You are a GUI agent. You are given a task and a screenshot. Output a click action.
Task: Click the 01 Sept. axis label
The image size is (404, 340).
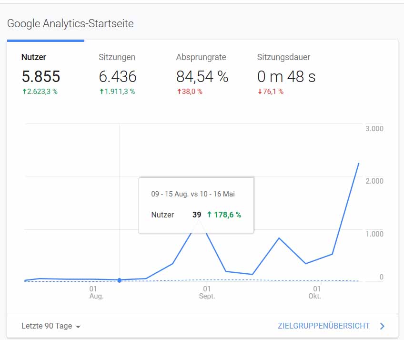[x=207, y=292]
